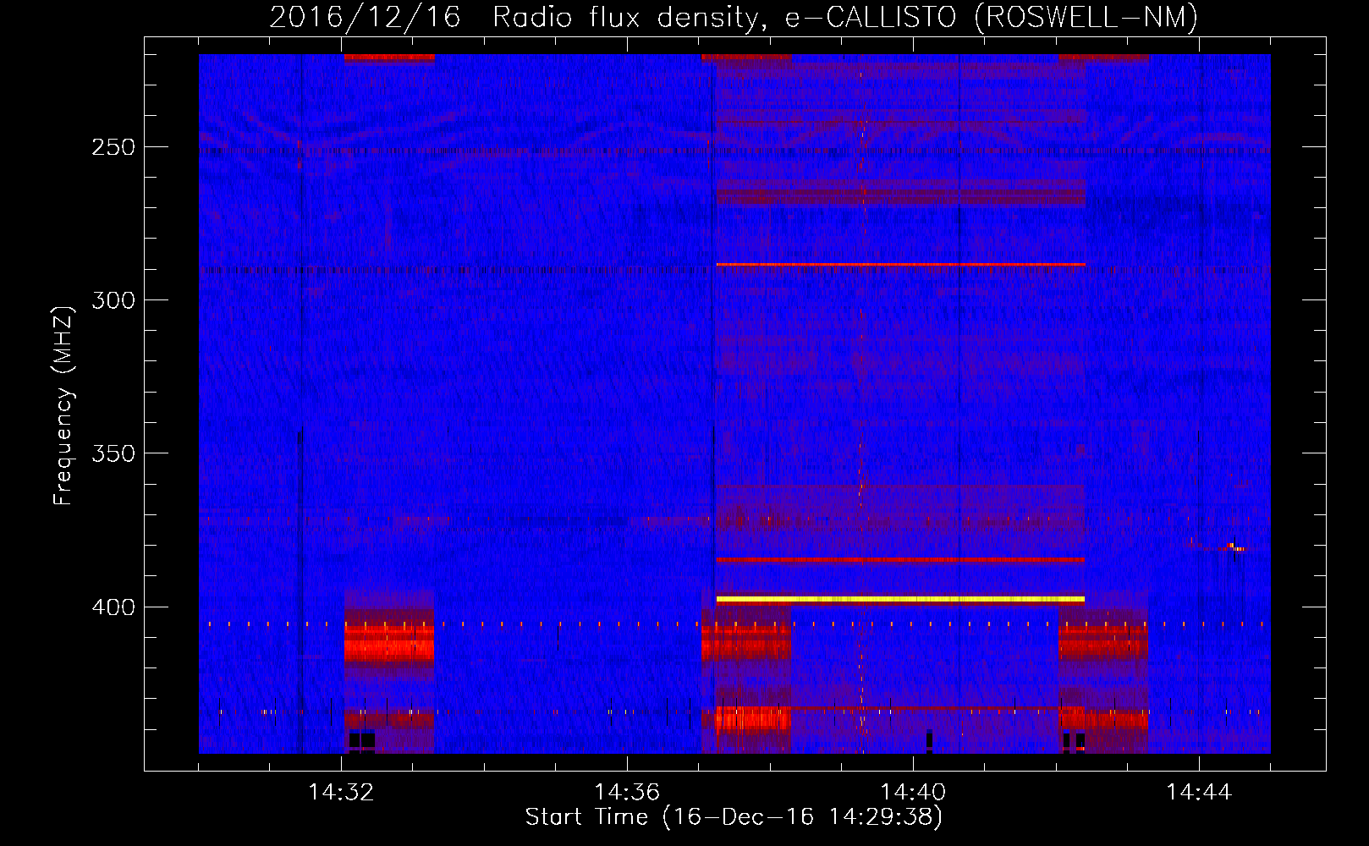This screenshot has width=1369, height=846.
Task: Click the bright yellow emission line near 400 MHz
Action: 900,599
